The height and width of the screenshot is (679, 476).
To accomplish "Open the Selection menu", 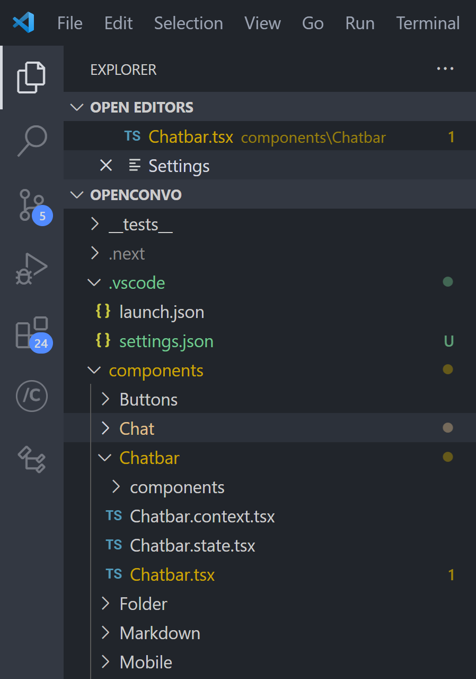I will pos(188,23).
